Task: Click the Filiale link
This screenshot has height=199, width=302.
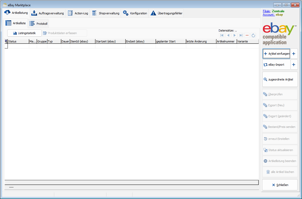Action: 267,11
